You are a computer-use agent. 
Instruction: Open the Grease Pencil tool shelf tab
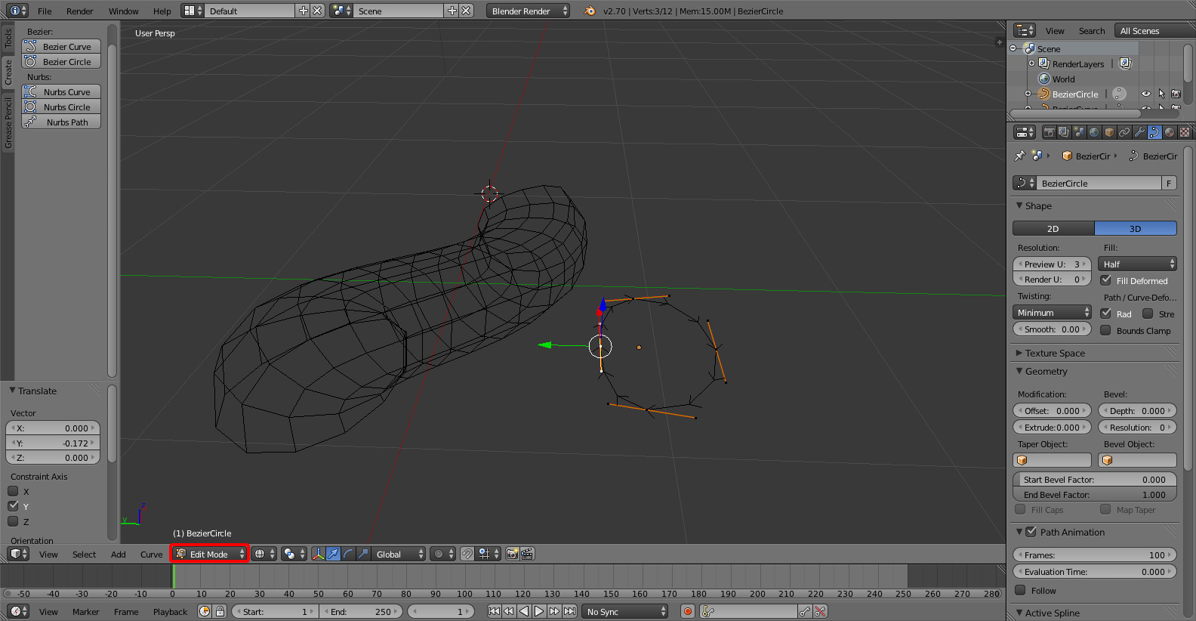click(x=8, y=122)
